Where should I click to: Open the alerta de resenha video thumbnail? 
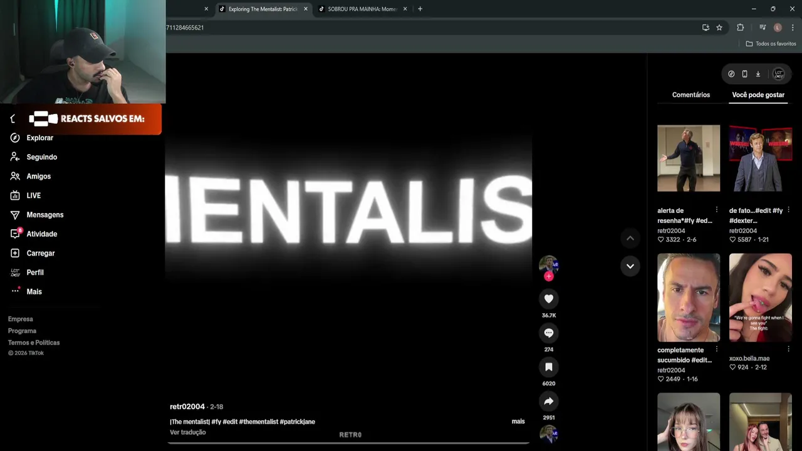(689, 158)
